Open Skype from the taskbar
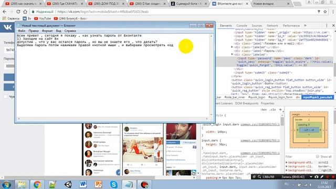Screen dimensions: 336x189 [113, 184]
